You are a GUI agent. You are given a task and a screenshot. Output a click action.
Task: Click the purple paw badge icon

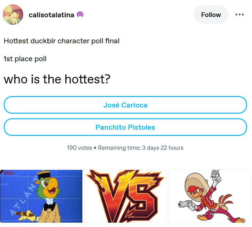[80, 15]
